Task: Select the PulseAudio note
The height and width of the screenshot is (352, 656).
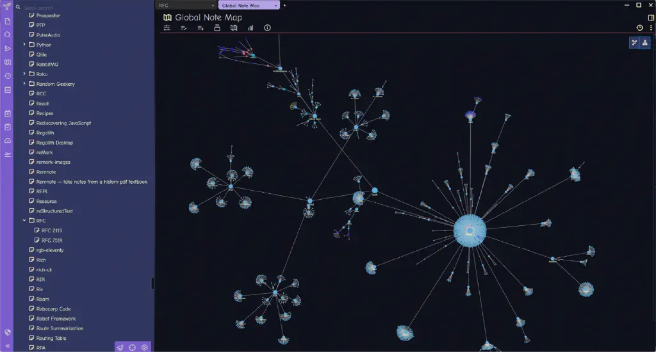Action: tap(48, 35)
